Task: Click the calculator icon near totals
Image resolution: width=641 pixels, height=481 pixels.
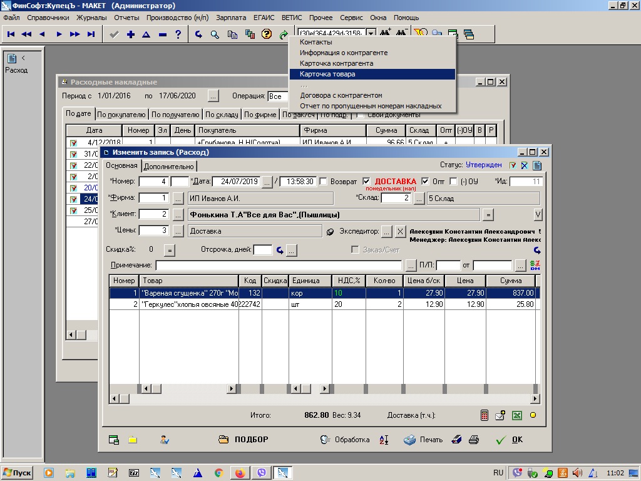Action: (x=484, y=415)
